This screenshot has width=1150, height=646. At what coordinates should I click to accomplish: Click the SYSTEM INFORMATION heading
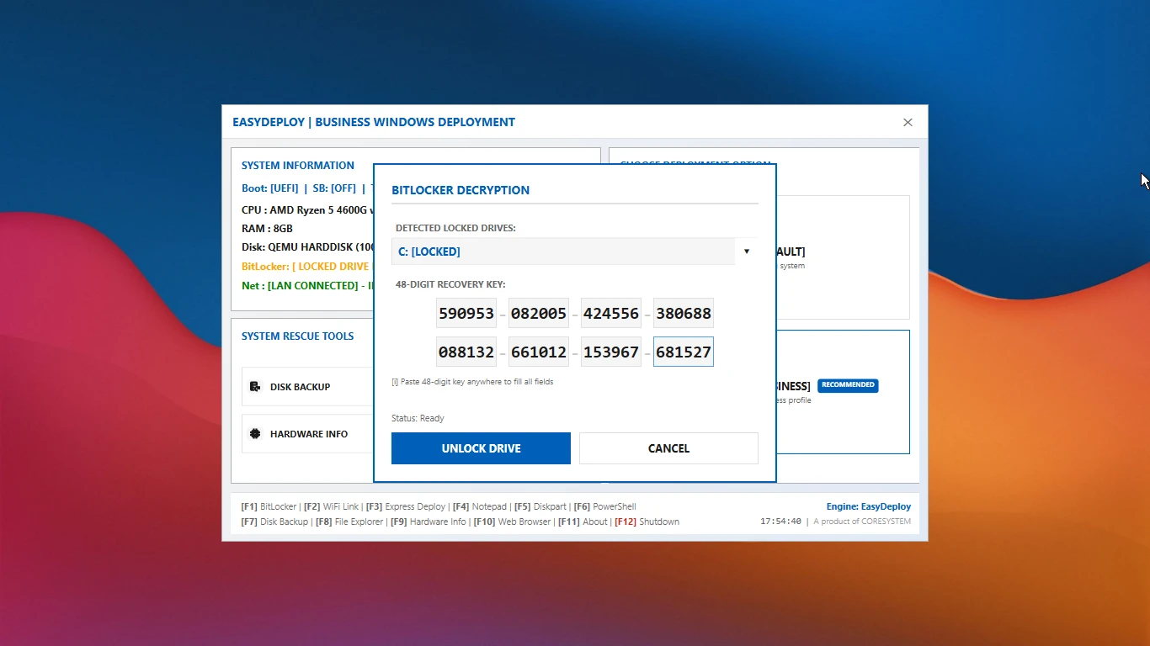298,166
